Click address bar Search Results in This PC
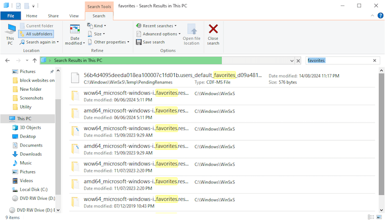The width and height of the screenshot is (385, 222). pos(78,61)
